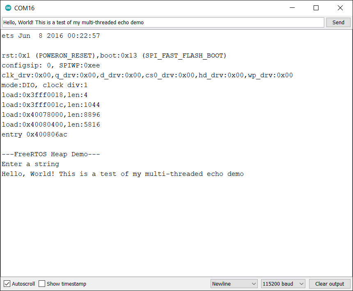Click the POWERON_RESET boot line in output
Viewport: 353px width, 291px height.
(x=114, y=55)
